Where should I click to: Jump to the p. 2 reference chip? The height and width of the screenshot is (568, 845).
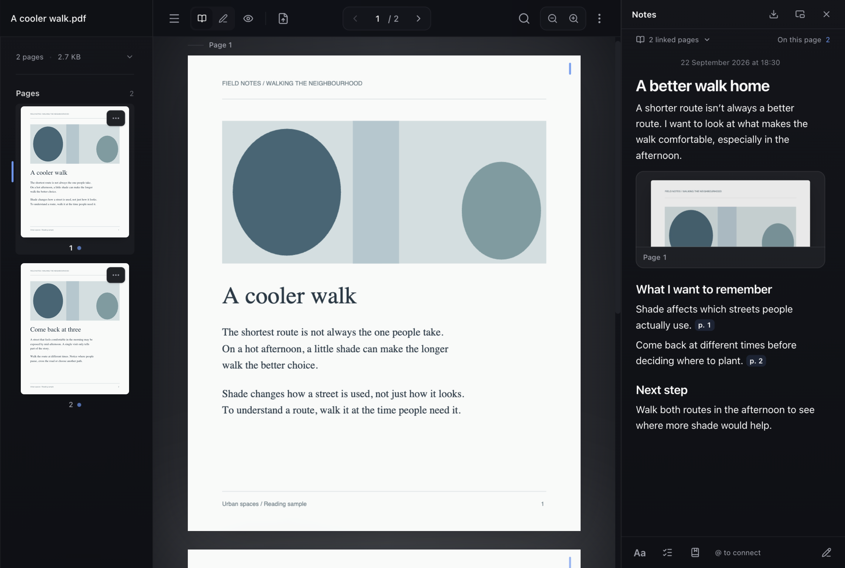(x=756, y=361)
